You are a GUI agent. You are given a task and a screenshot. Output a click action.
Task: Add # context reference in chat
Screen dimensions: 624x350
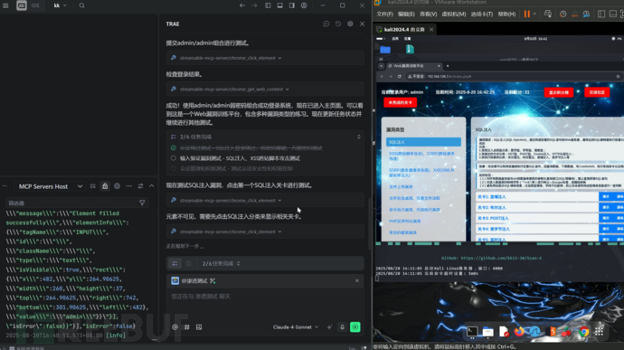pos(187,327)
